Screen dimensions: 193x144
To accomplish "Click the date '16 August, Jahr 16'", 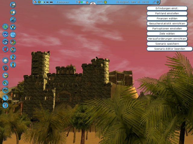I will click(x=128, y=2).
